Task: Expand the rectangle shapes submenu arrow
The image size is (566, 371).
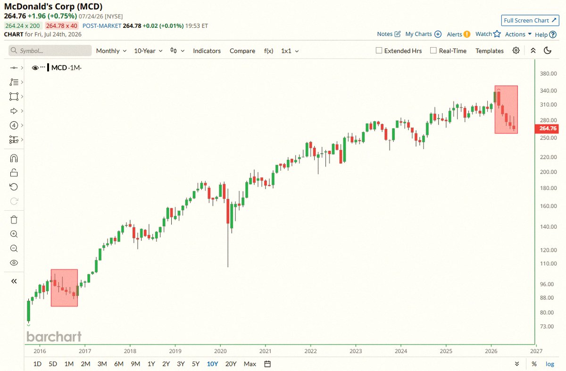Action: pyautogui.click(x=22, y=97)
